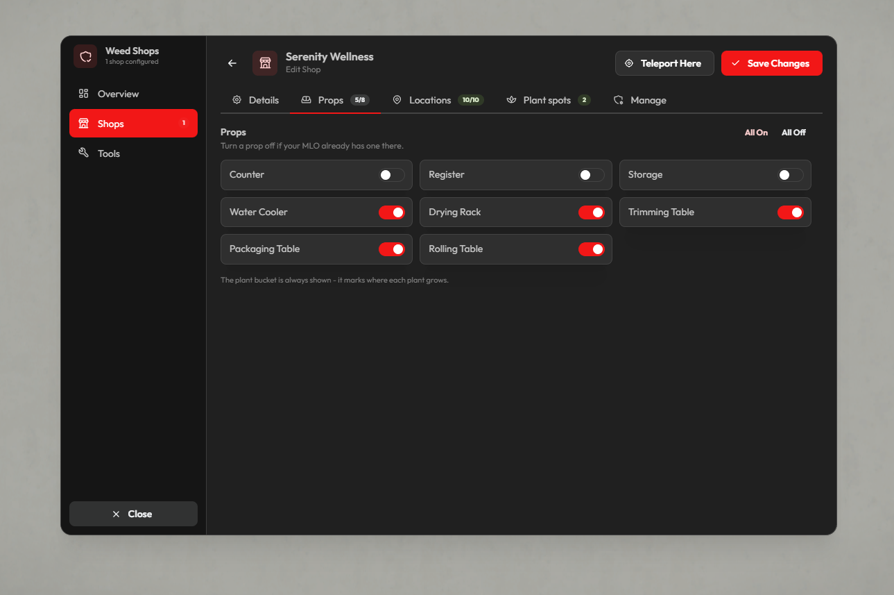Click the Tools wrench icon in sidebar
The width and height of the screenshot is (894, 595).
(83, 153)
